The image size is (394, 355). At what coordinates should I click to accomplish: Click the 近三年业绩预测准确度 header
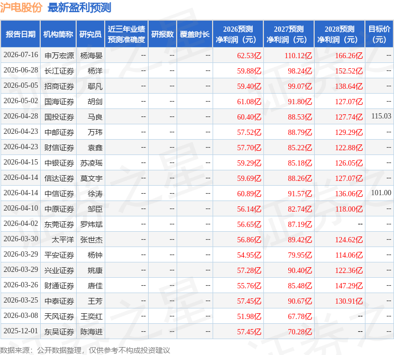(x=126, y=34)
